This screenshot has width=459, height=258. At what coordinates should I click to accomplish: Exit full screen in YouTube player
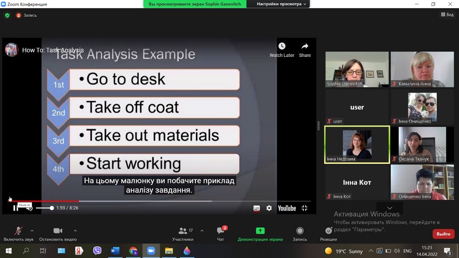(x=304, y=208)
